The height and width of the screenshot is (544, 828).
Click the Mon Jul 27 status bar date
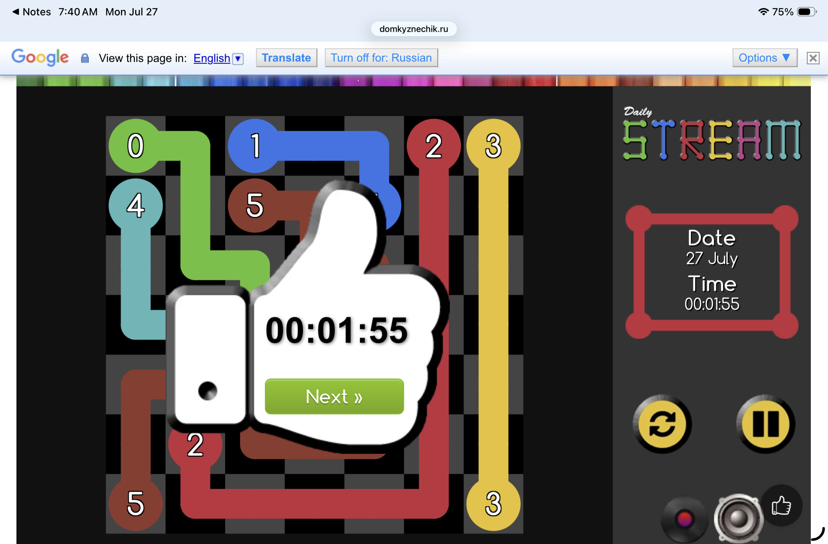point(132,12)
